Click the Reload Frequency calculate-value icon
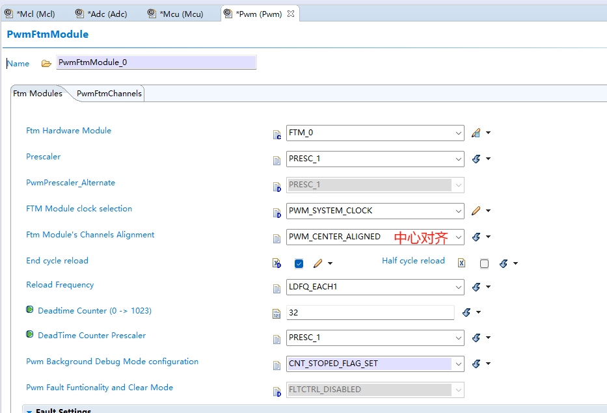Image resolution: width=607 pixels, height=413 pixels. 476,287
